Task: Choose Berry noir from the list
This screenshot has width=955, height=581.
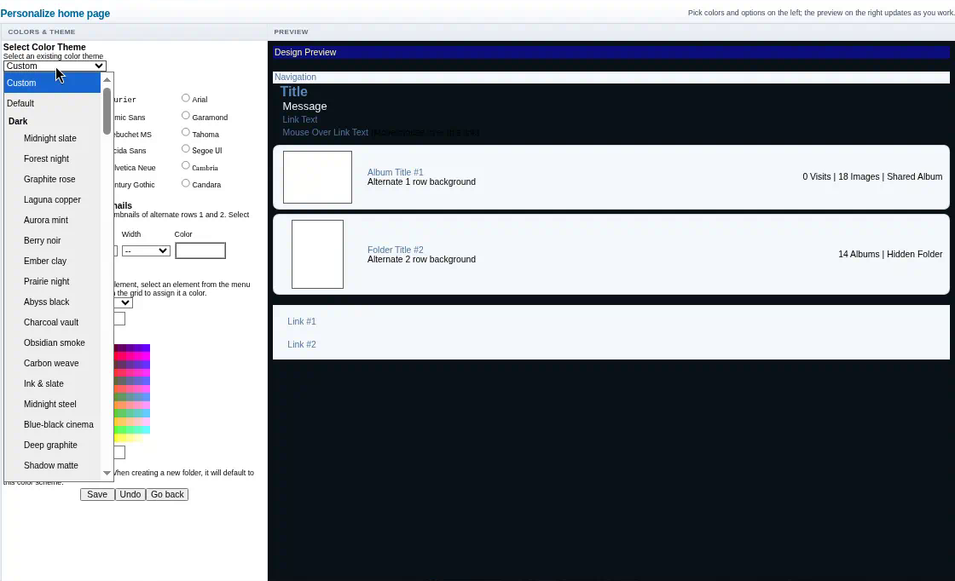Action: 52,240
